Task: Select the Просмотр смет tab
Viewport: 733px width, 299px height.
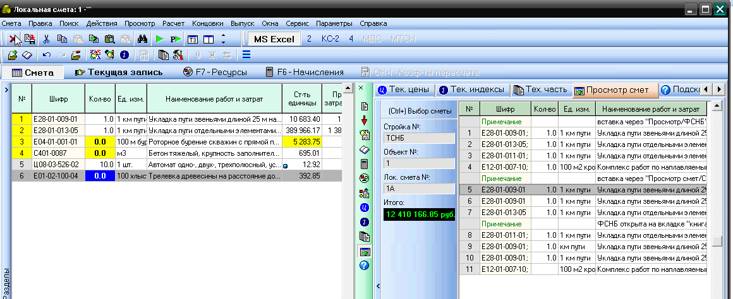Action: [x=615, y=90]
